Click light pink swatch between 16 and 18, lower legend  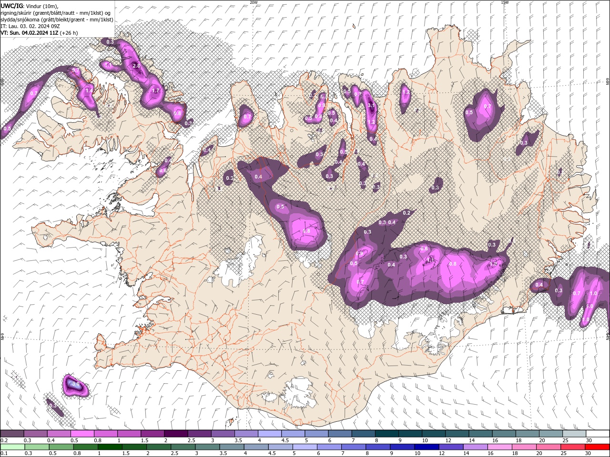(x=499, y=447)
